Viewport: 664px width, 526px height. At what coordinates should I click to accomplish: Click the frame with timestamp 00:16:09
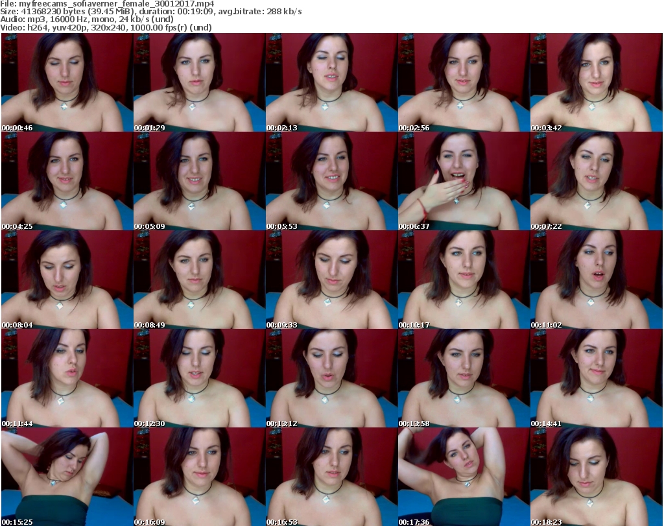point(200,477)
